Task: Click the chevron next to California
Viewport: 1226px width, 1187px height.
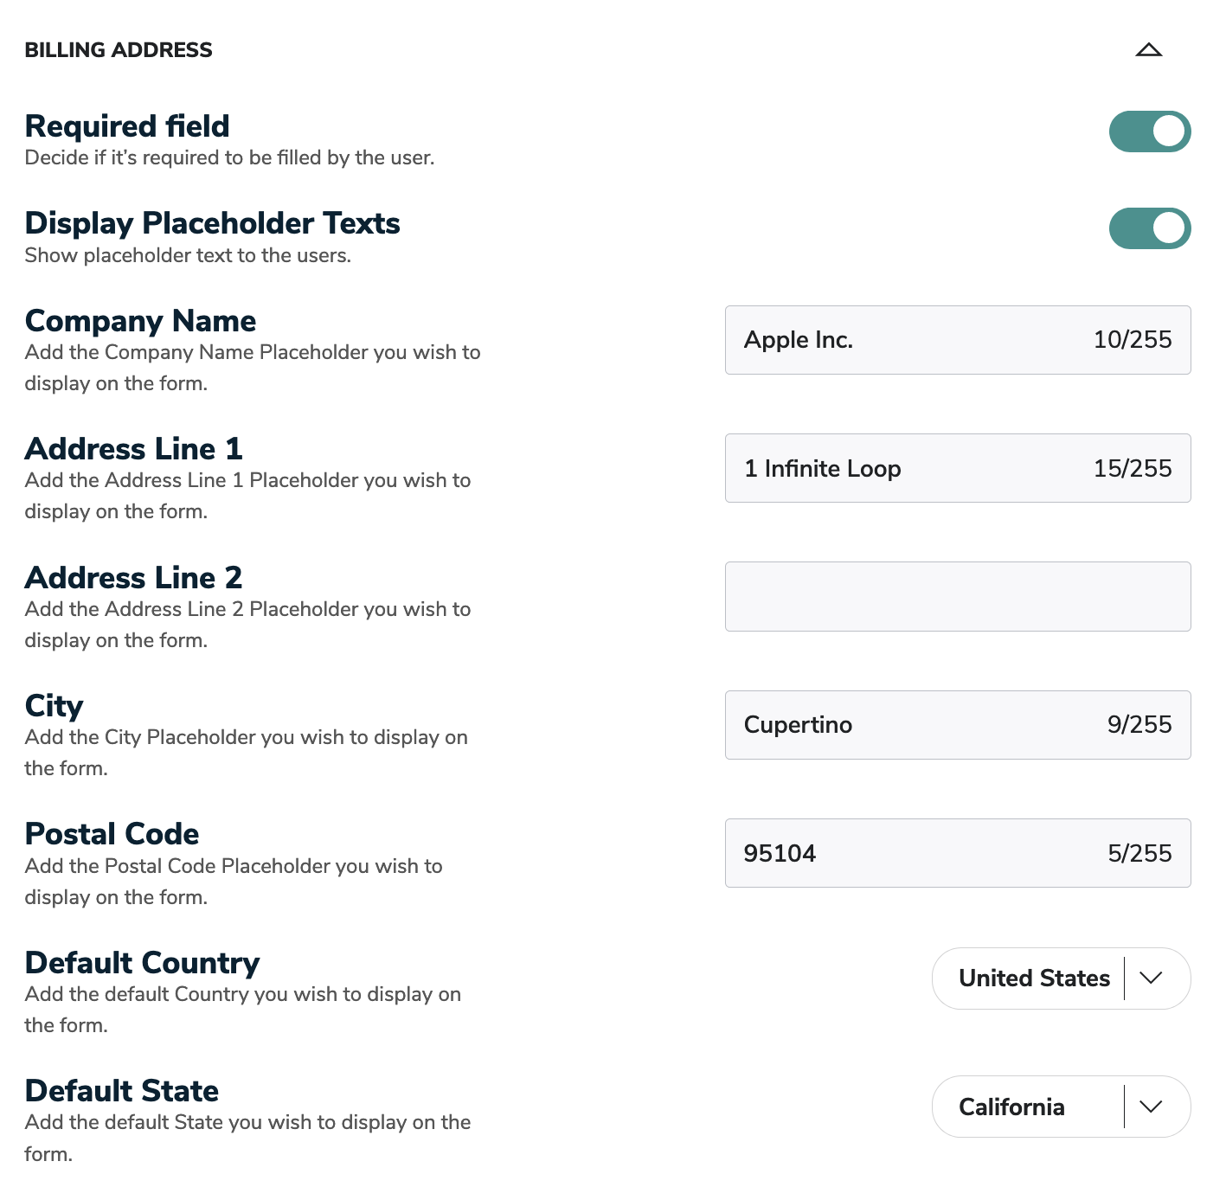Action: [1151, 1107]
